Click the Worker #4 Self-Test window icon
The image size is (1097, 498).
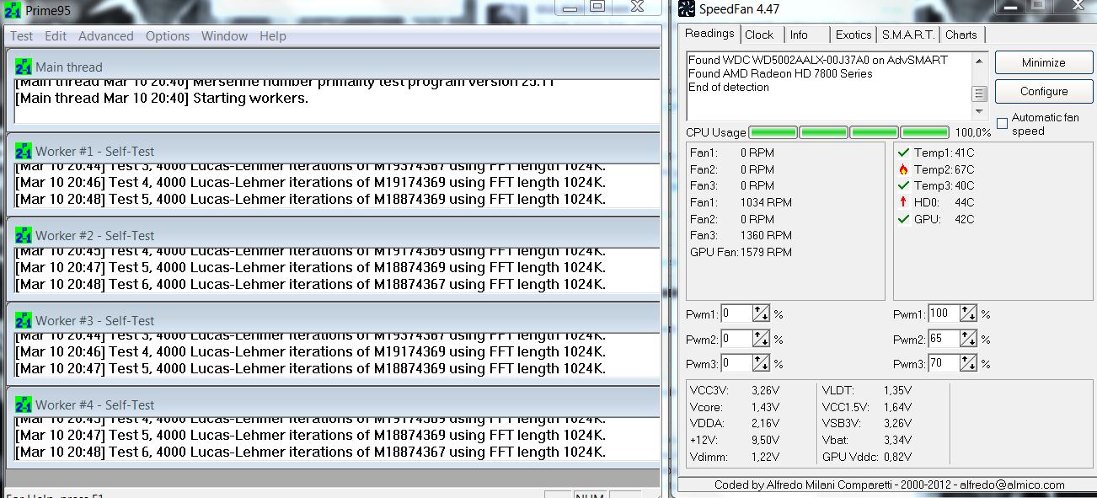click(24, 404)
